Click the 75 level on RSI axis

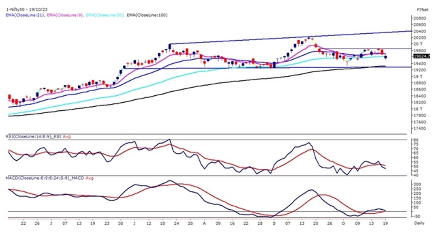(x=417, y=144)
